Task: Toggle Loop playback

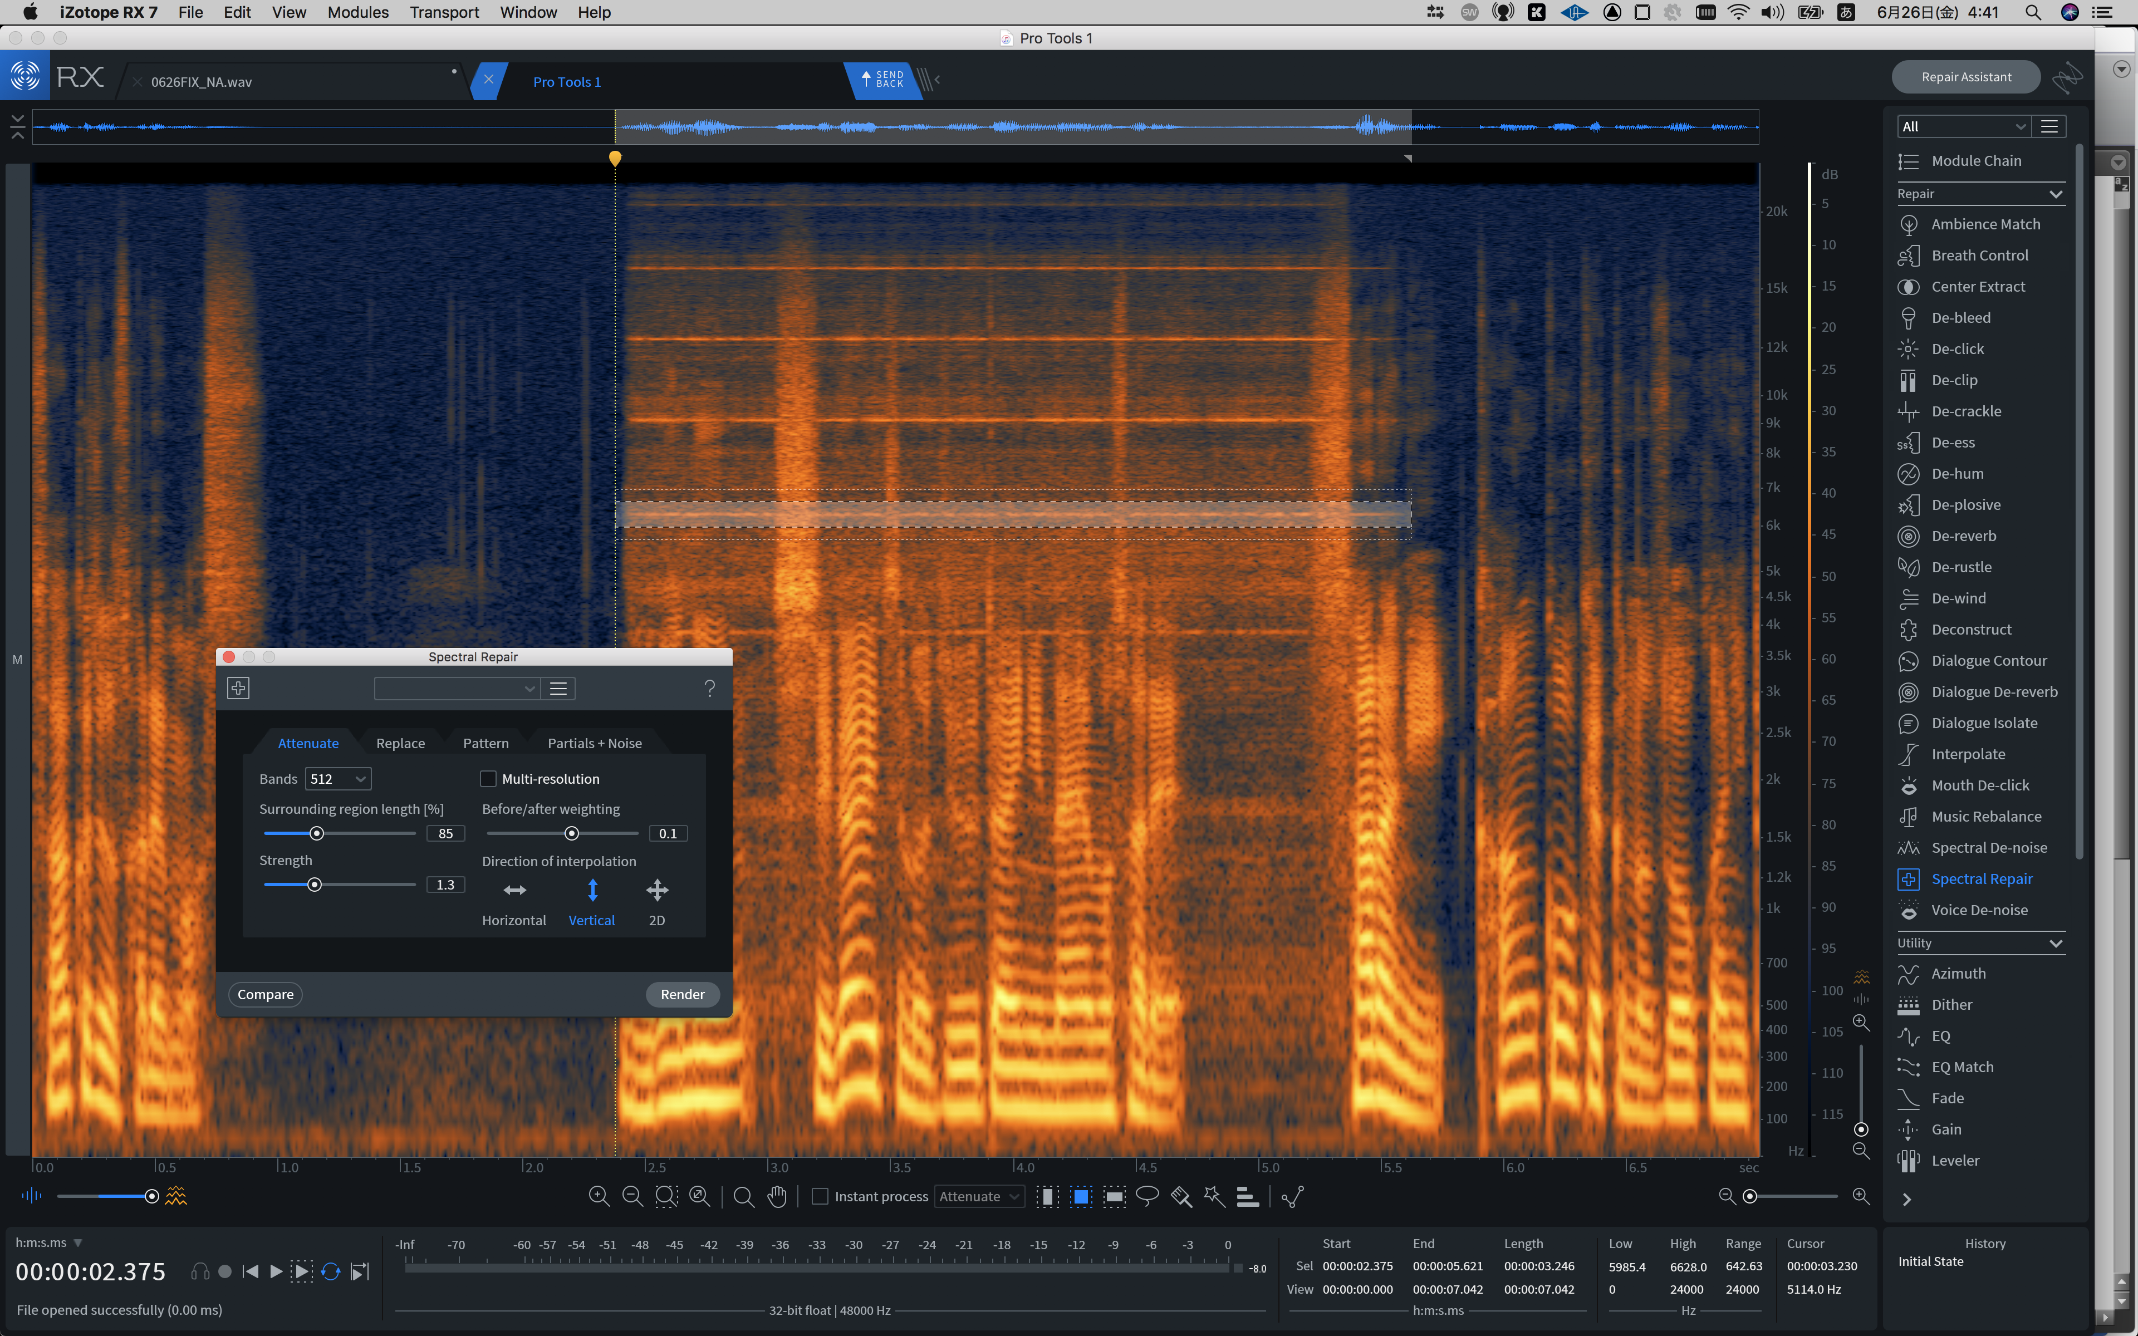Action: point(330,1271)
